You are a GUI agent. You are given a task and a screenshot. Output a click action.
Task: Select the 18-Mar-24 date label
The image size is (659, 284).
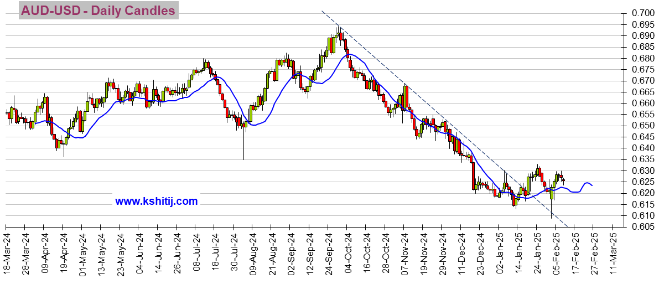click(x=6, y=253)
